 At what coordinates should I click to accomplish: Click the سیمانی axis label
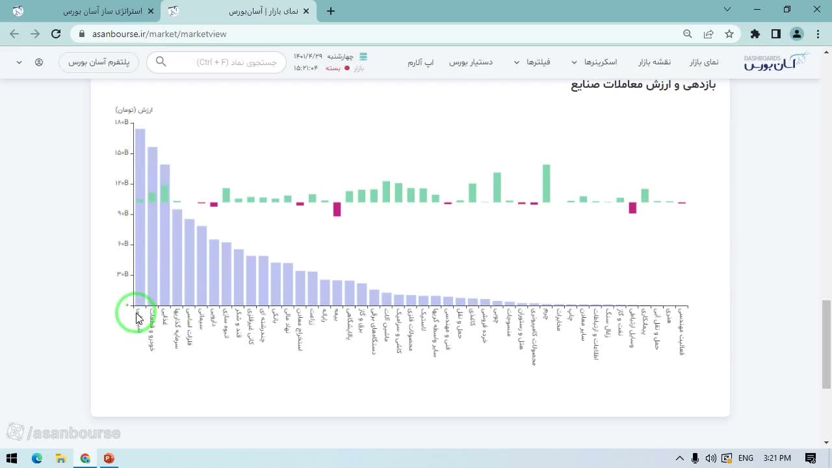click(x=201, y=319)
